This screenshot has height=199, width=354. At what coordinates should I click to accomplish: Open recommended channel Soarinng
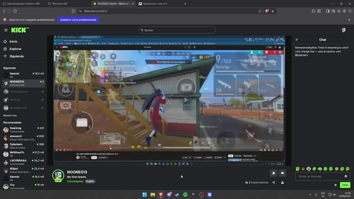tap(24, 130)
